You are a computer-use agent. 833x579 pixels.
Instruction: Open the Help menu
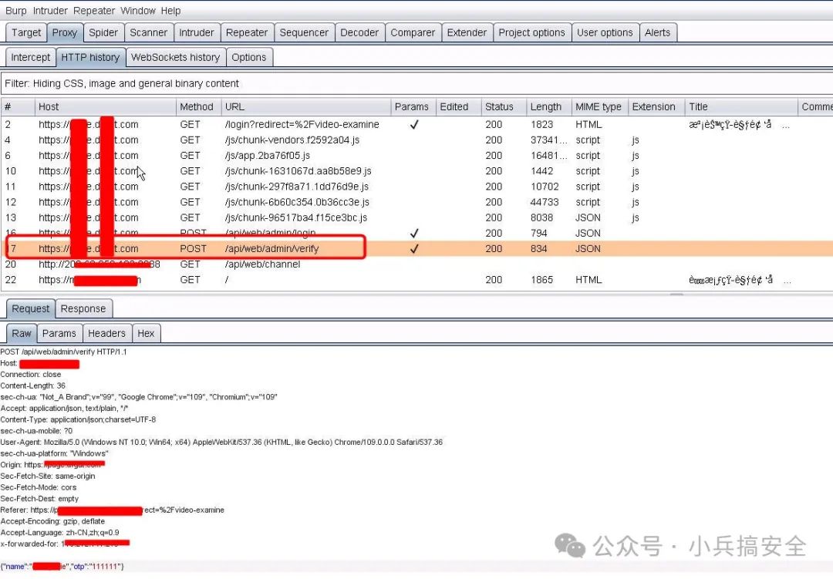pyautogui.click(x=170, y=11)
